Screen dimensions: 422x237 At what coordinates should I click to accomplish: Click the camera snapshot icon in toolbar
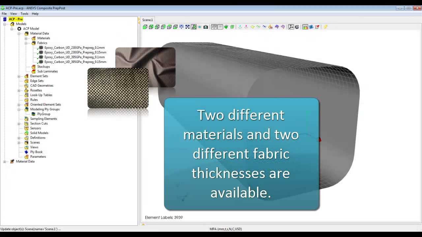pyautogui.click(x=206, y=27)
